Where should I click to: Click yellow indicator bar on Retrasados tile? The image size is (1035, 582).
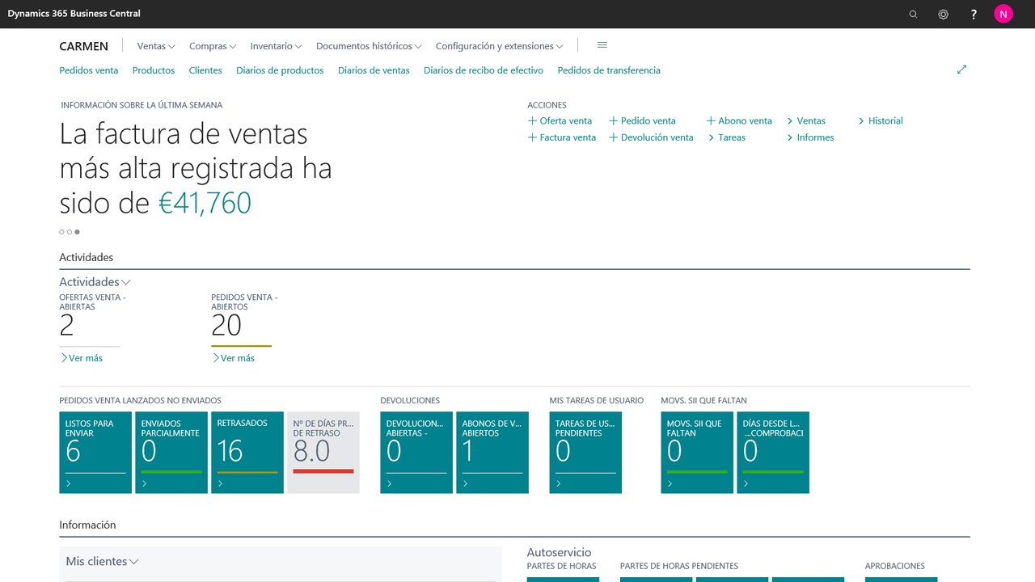[x=247, y=472]
